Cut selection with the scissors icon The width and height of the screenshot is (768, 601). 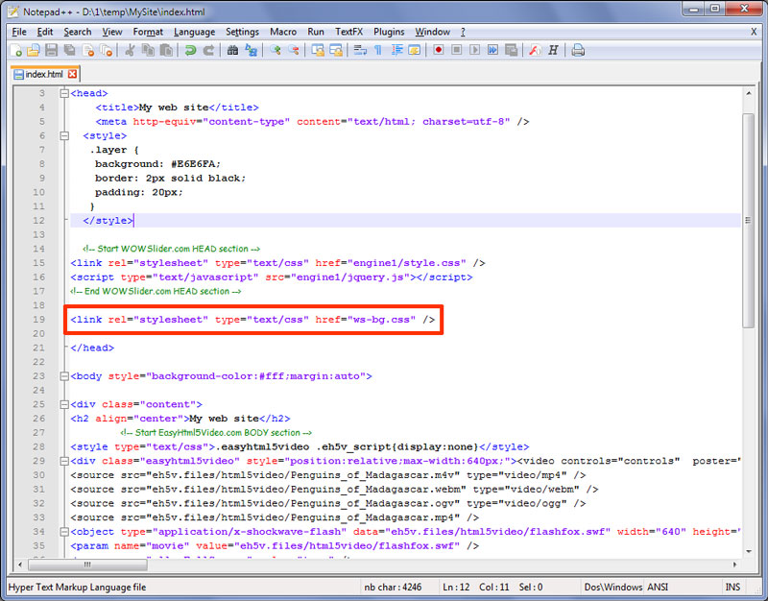[130, 50]
